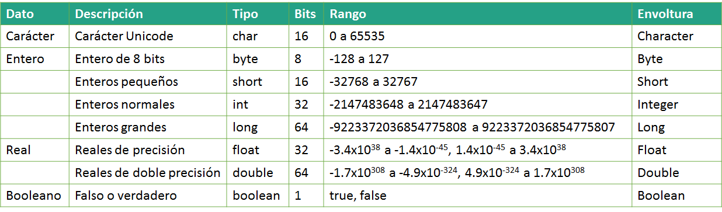Click the short type cell
Viewport: 722px width, 212px height.
coord(257,82)
